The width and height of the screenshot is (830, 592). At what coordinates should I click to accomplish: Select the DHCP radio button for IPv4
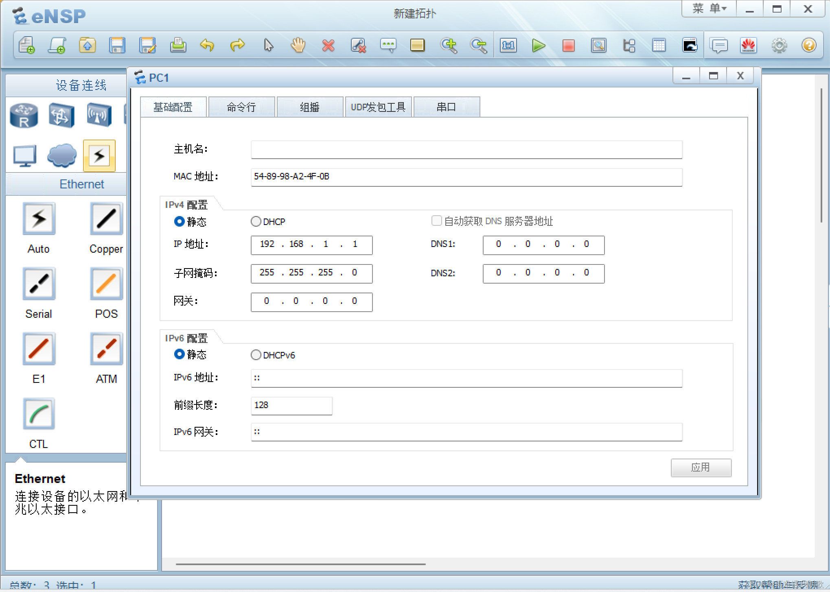click(x=256, y=221)
